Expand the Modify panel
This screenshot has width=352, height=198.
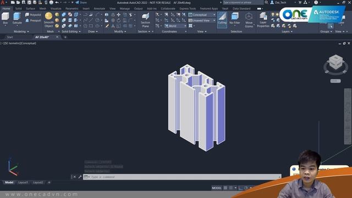click(x=120, y=32)
